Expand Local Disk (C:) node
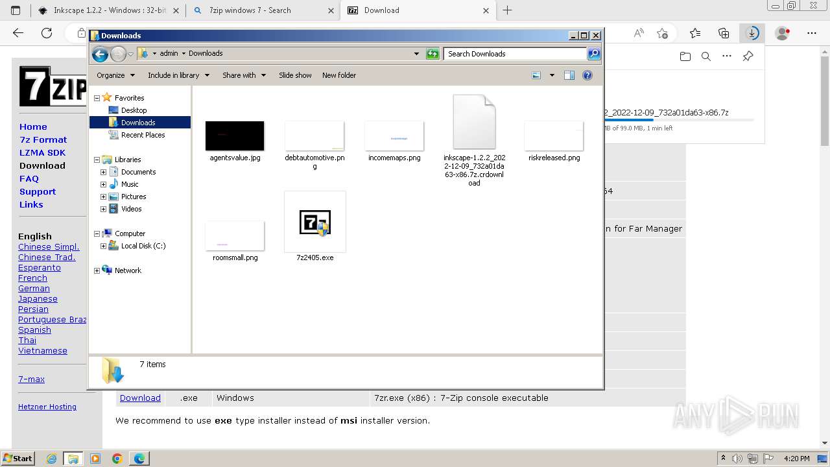Viewport: 830px width, 467px height. point(103,246)
